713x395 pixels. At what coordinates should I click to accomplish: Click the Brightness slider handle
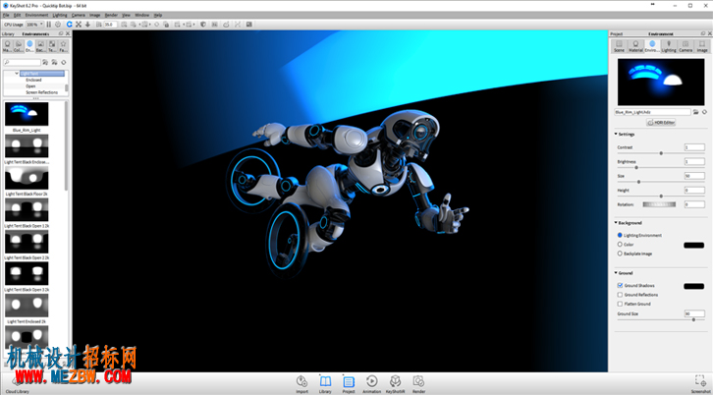click(x=636, y=167)
